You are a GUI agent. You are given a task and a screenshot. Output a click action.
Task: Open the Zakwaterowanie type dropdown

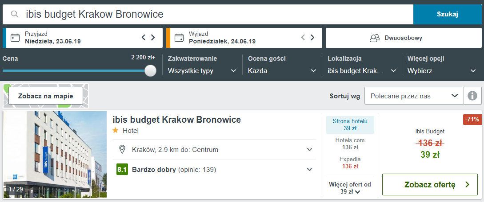[x=202, y=71]
